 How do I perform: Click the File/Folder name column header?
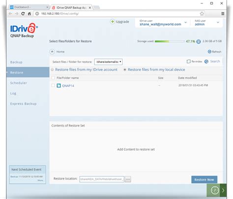click(x=67, y=78)
